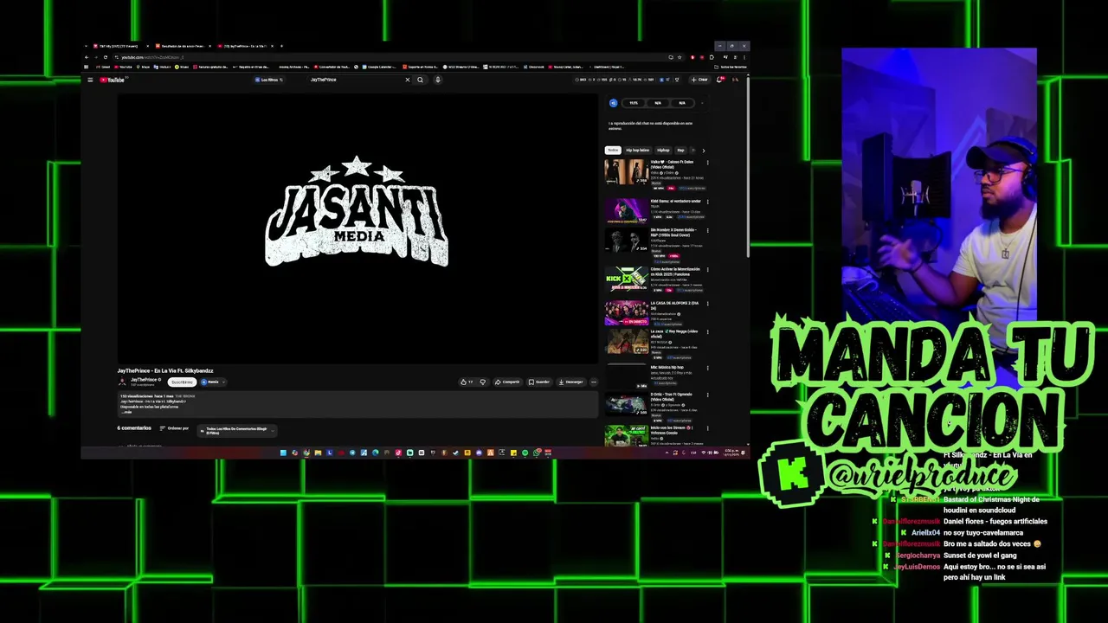Image resolution: width=1108 pixels, height=623 pixels.
Task: Select the 'Hip hop latino' chip
Action: (638, 150)
